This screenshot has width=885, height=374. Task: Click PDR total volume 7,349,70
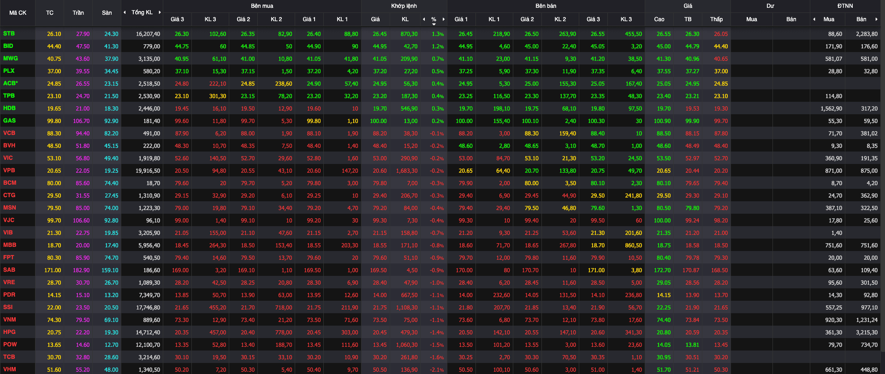pyautogui.click(x=149, y=295)
